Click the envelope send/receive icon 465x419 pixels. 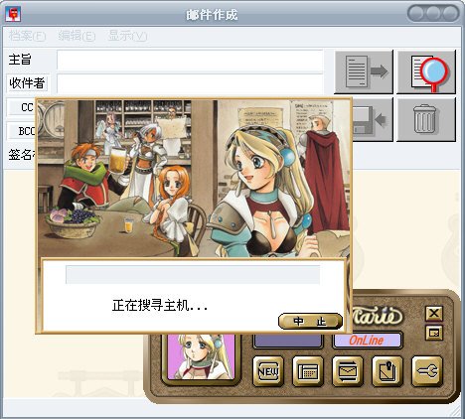pos(348,371)
